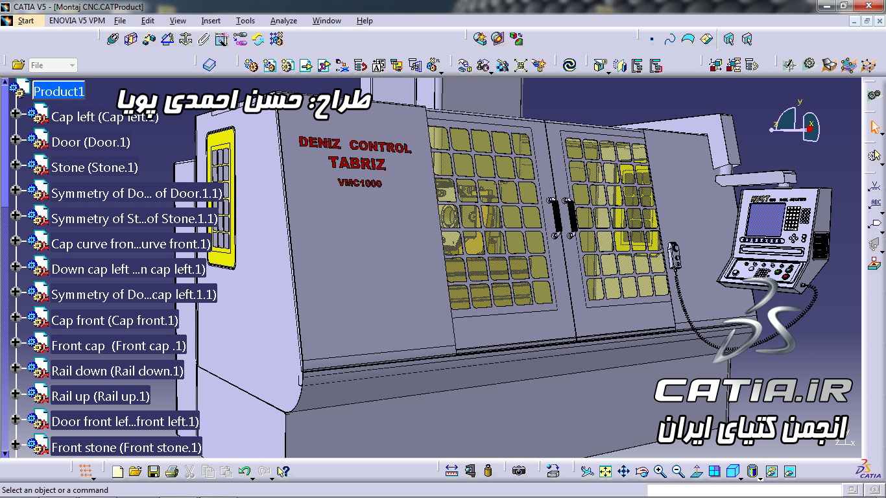The height and width of the screenshot is (498, 886).
Task: Select the Point creation tool
Action: click(x=652, y=40)
